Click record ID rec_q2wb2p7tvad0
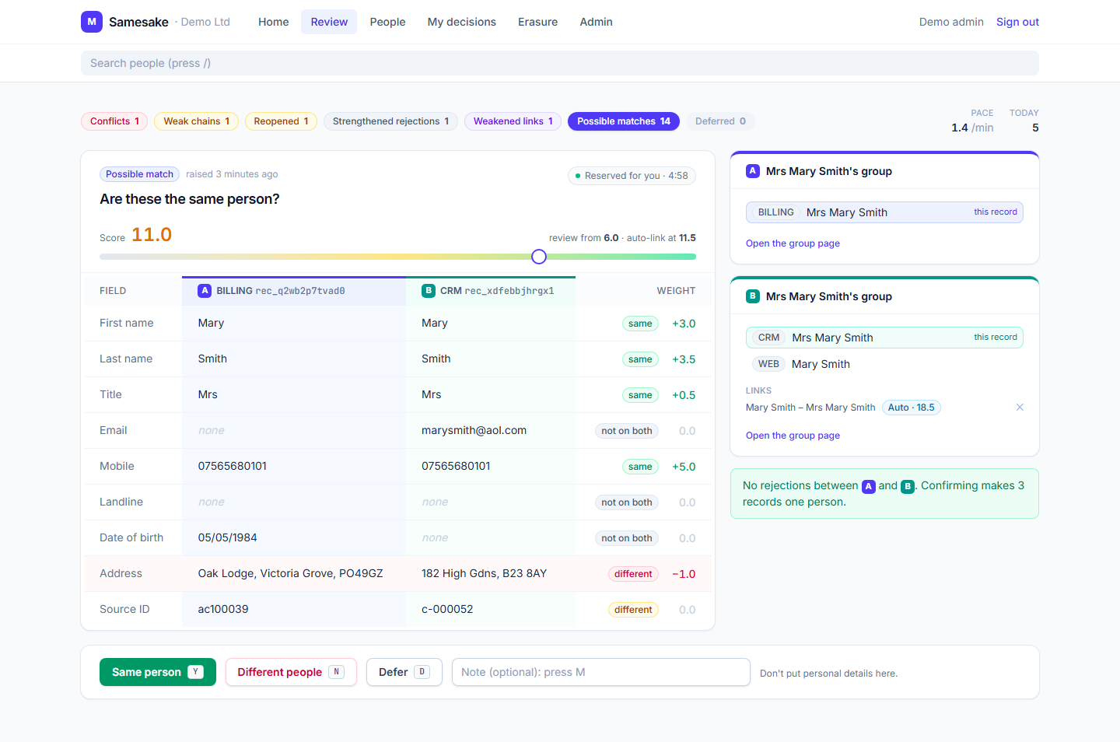This screenshot has height=742, width=1120. pos(300,291)
